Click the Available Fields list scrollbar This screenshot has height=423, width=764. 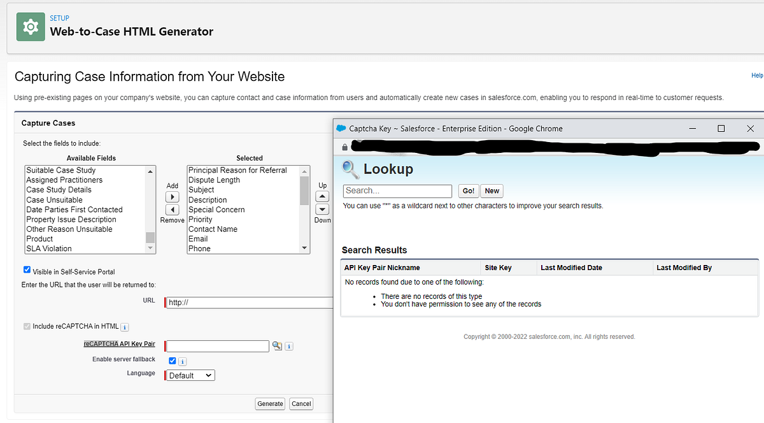click(150, 210)
